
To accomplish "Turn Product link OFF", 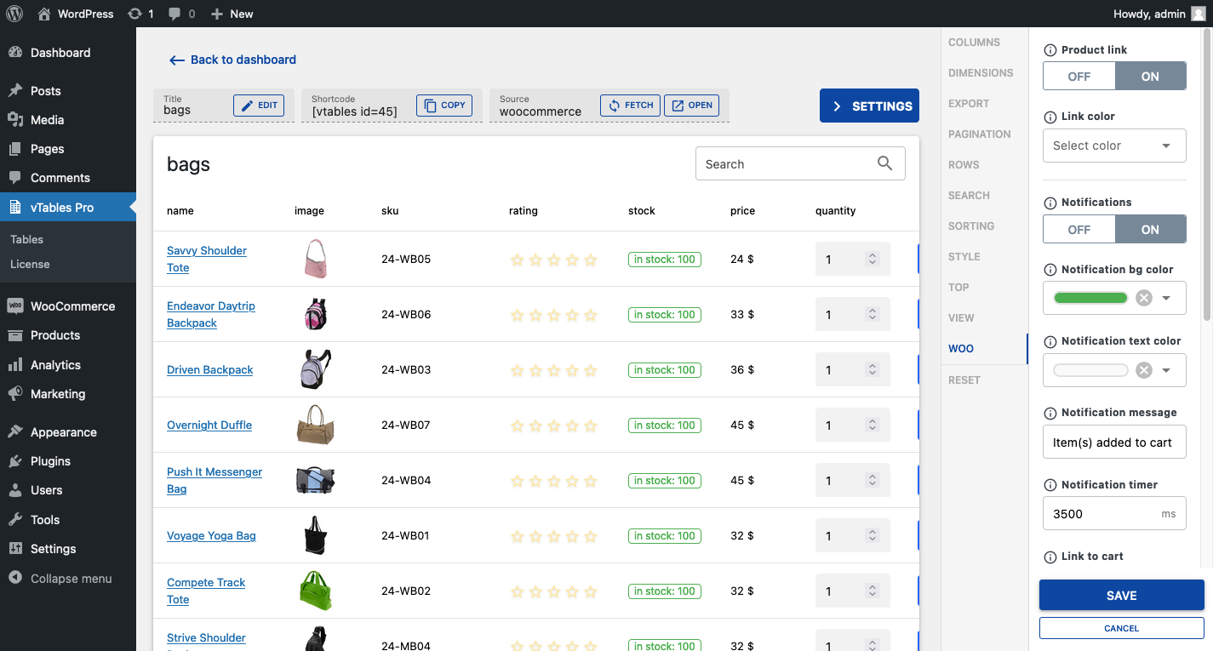I will [1079, 76].
